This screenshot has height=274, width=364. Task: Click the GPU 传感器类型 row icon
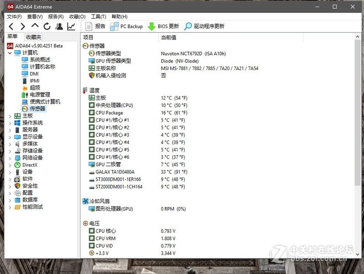point(92,61)
